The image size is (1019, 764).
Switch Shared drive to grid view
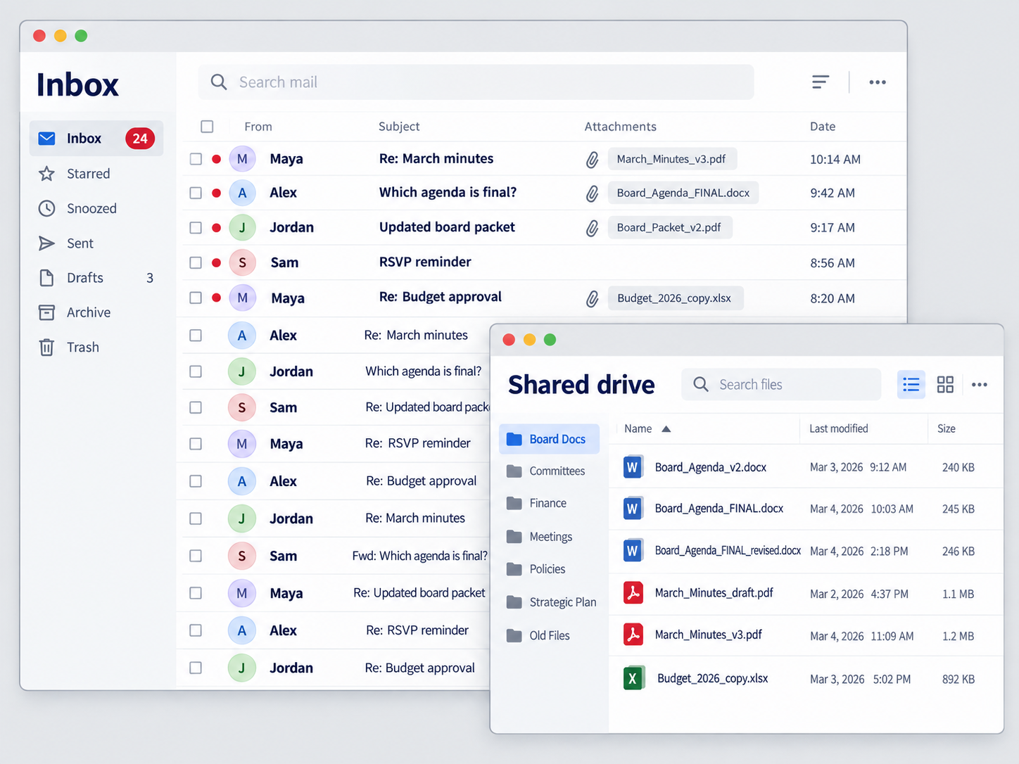[x=945, y=384]
